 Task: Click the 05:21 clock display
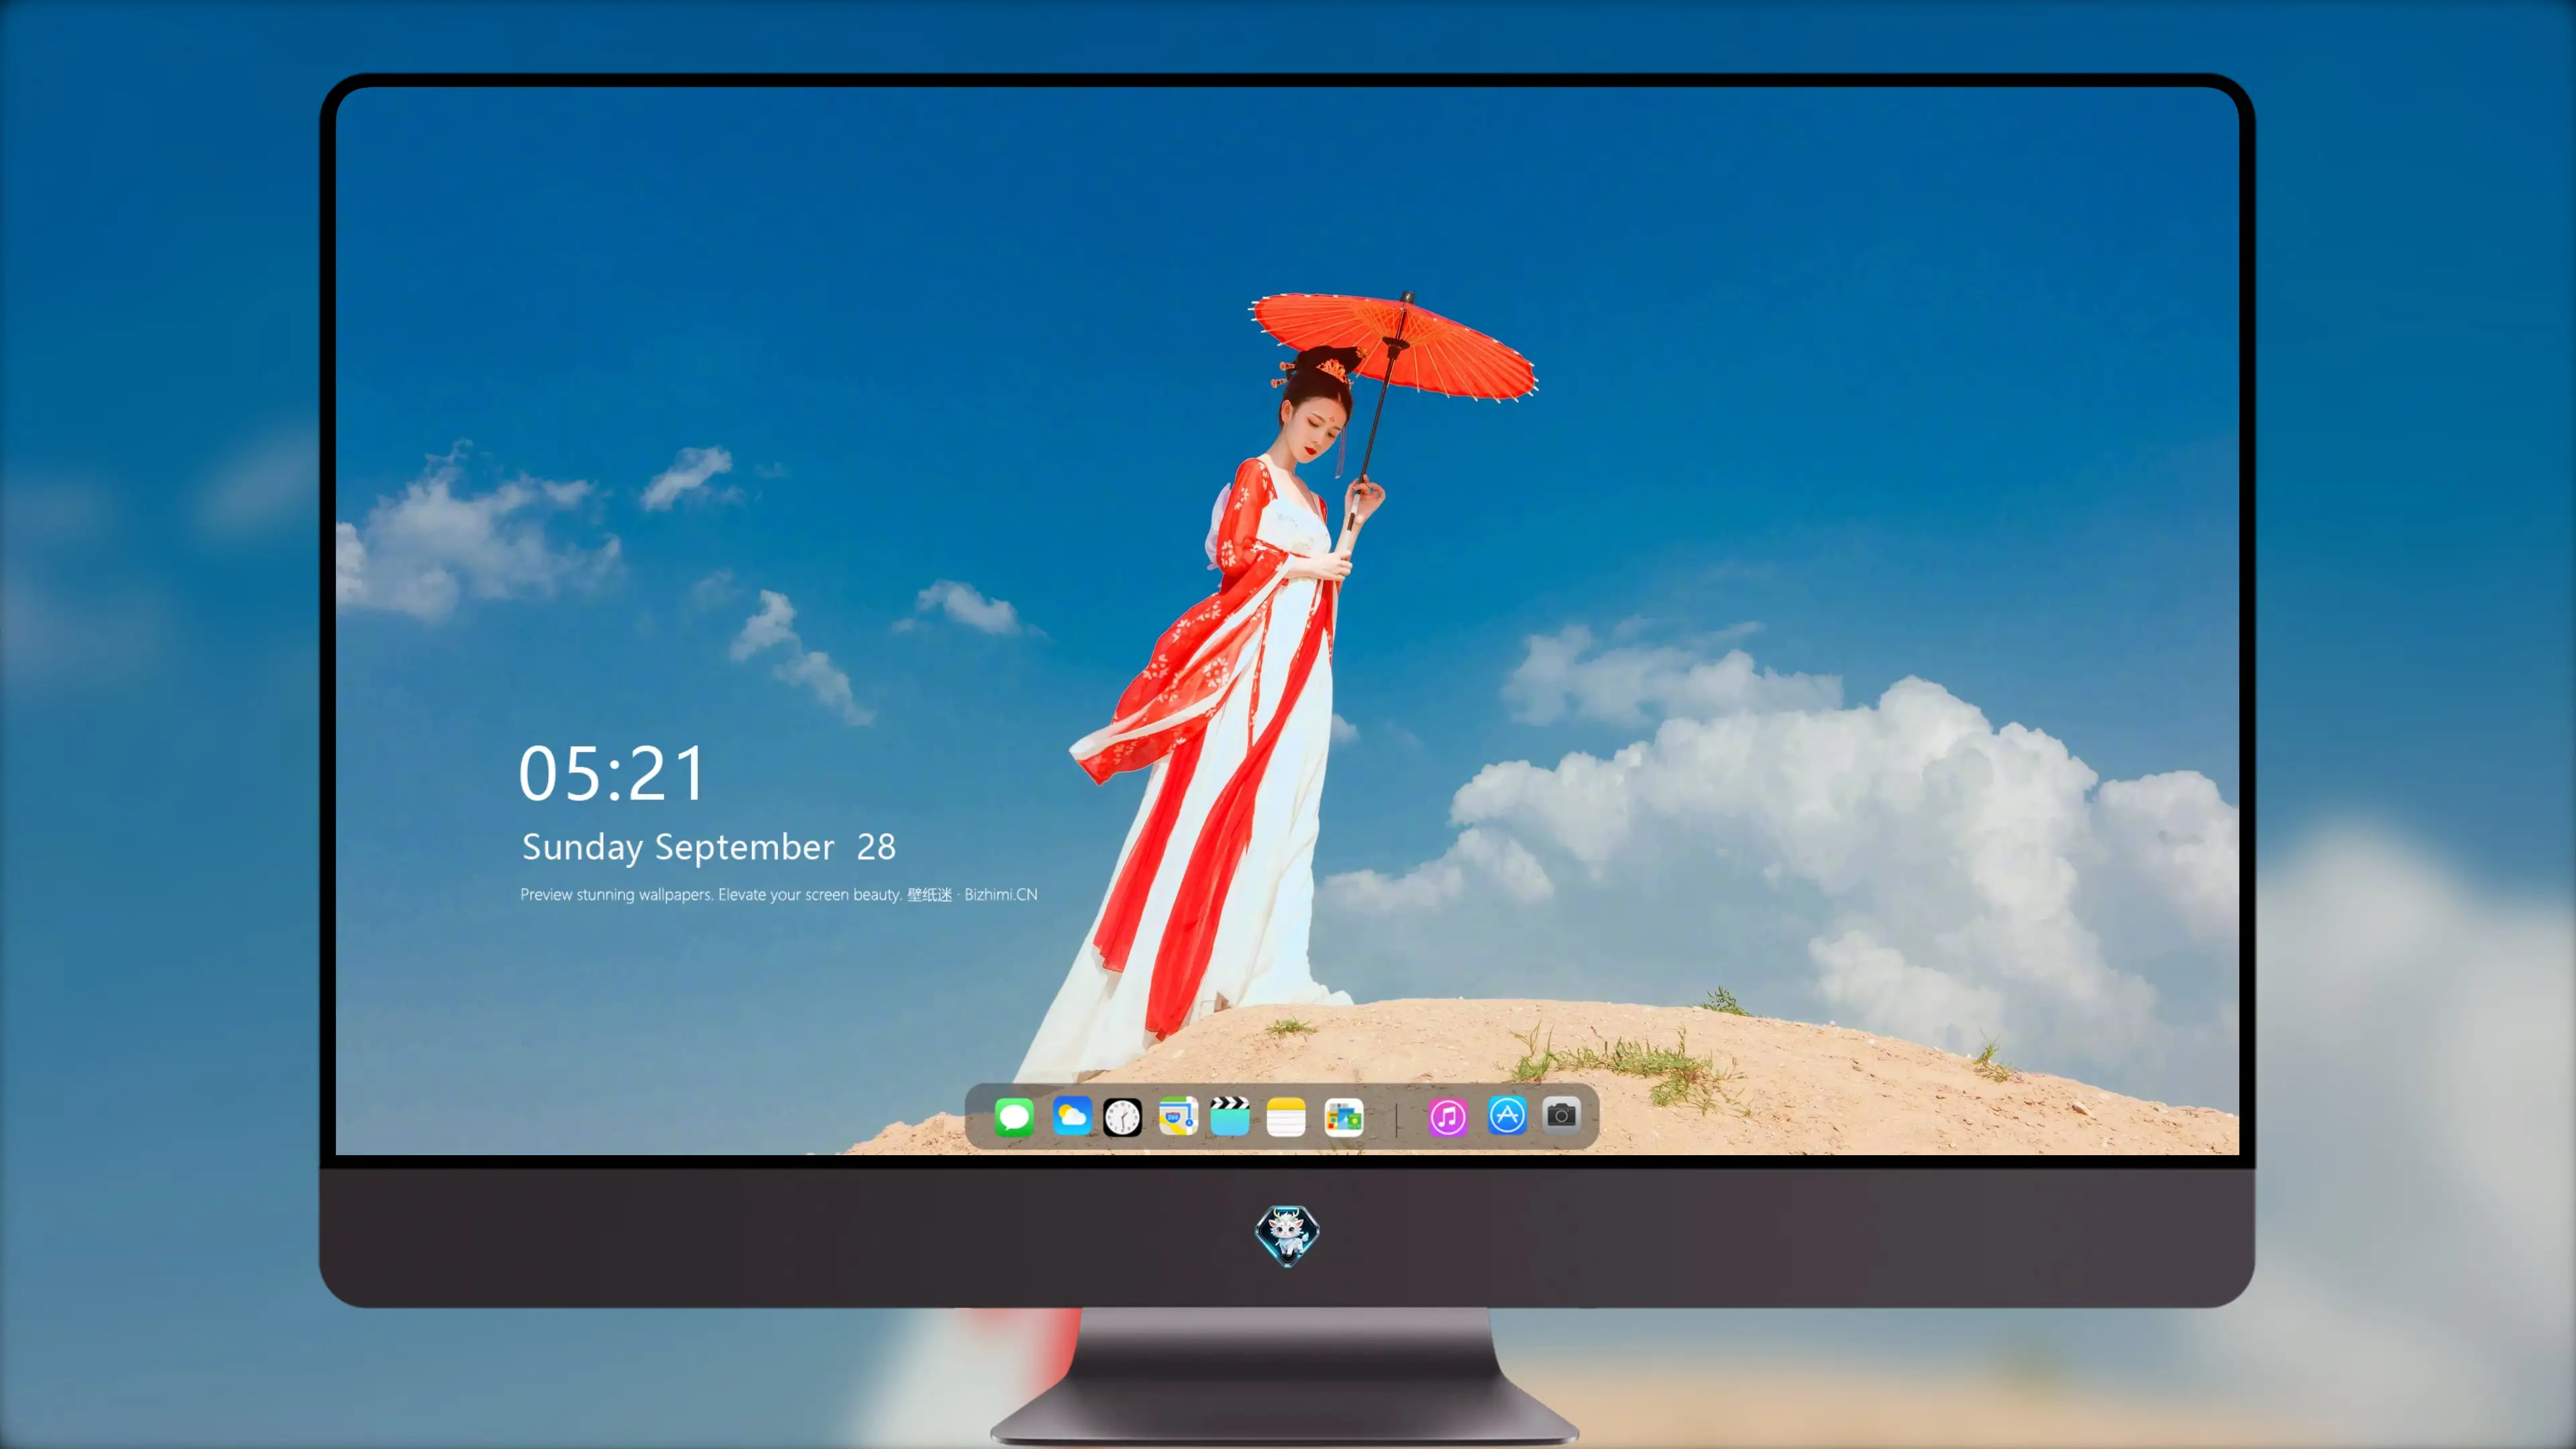coord(611,773)
